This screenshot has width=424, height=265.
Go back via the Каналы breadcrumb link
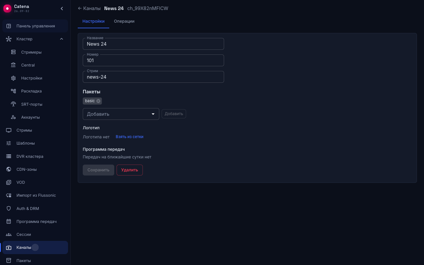click(89, 8)
